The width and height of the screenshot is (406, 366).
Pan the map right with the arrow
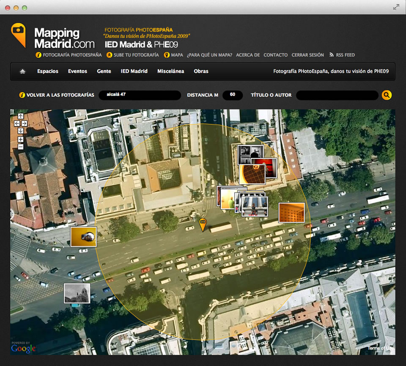(25, 123)
